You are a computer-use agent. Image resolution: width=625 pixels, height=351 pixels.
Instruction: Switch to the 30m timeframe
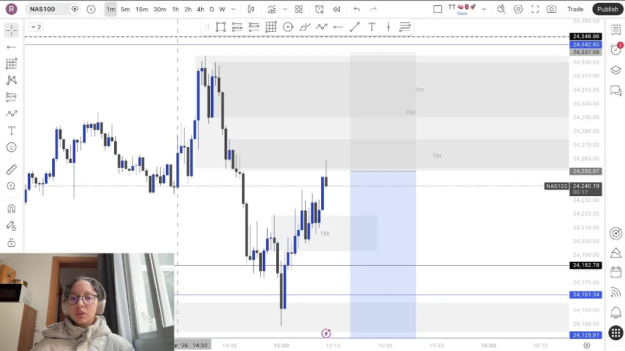click(160, 9)
